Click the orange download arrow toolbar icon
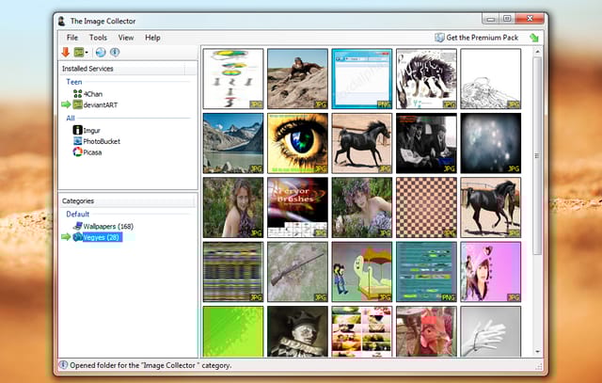Screen dimensions: 602x383 (x=65, y=53)
